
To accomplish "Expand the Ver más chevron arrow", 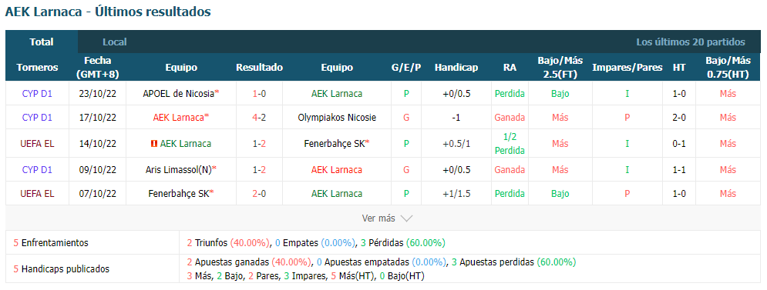I will tap(406, 218).
